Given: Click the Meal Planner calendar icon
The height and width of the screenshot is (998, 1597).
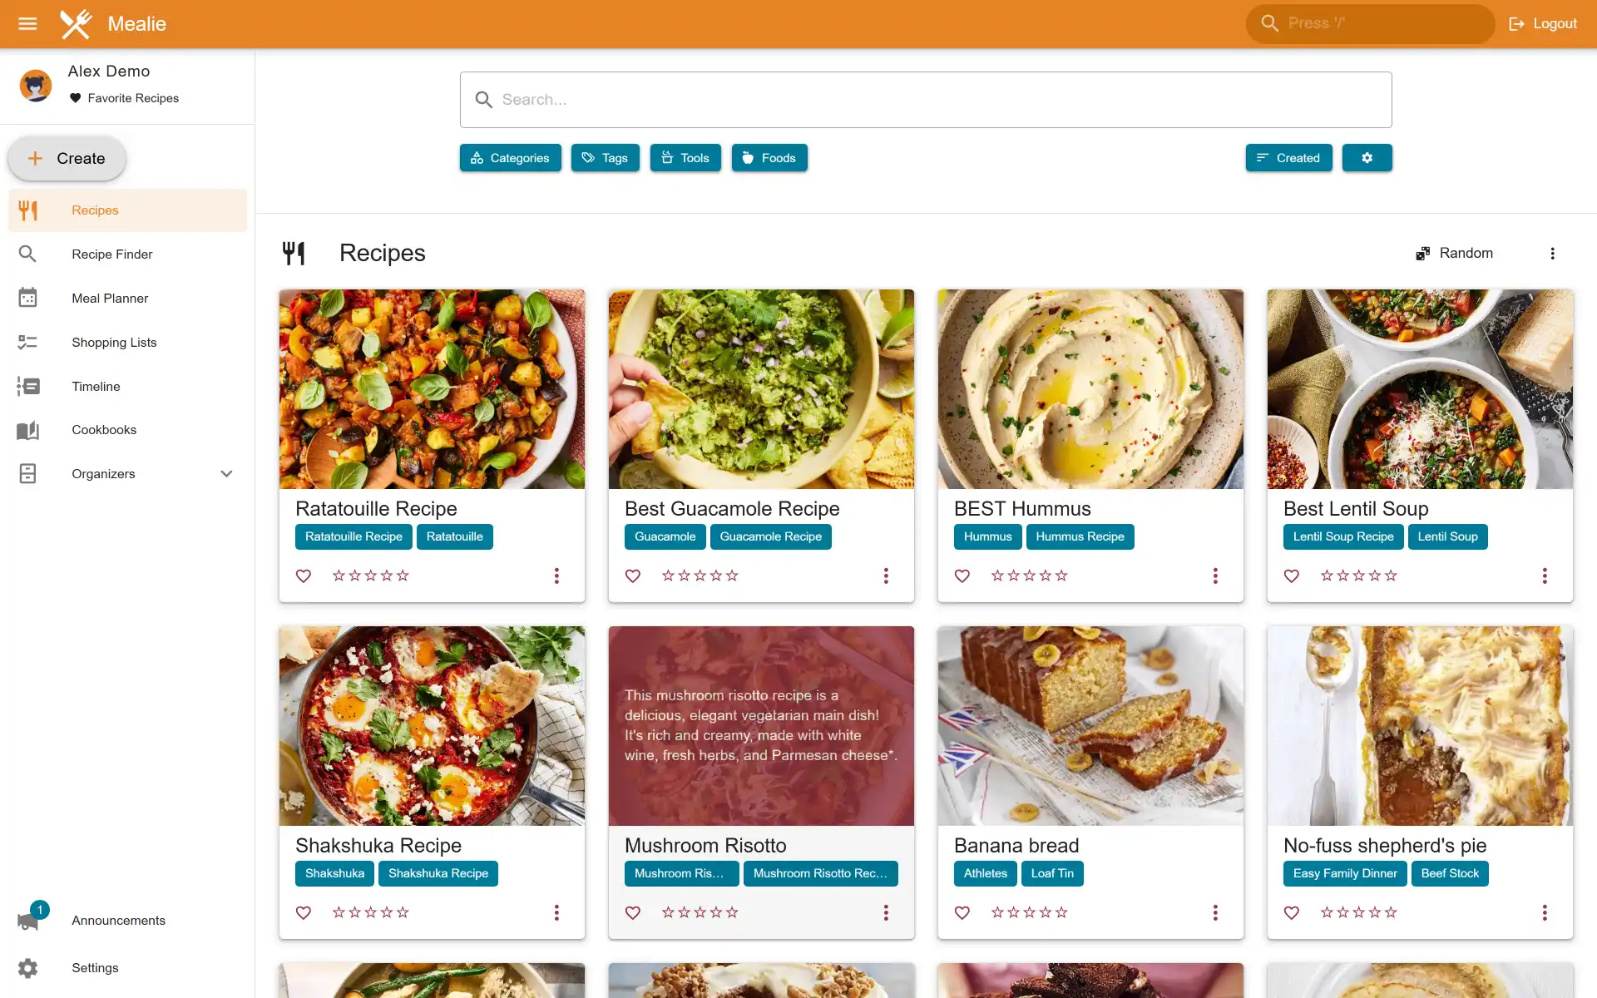Looking at the screenshot, I should click(27, 298).
